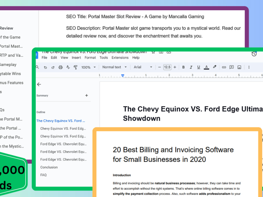263x197 pixels.
Task: Add a comment via toolbar icon
Action: click(x=232, y=67)
